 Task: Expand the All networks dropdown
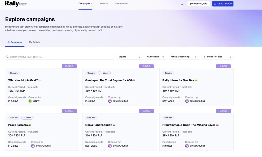155,57
